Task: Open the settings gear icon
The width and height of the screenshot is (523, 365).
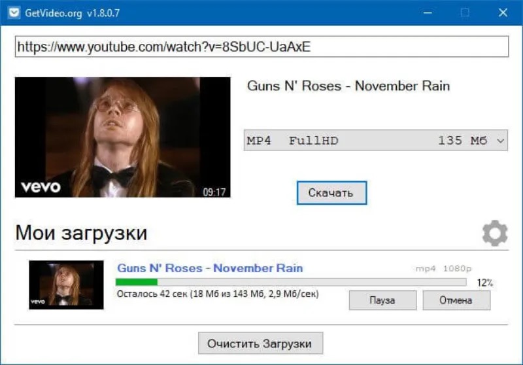Action: [495, 233]
